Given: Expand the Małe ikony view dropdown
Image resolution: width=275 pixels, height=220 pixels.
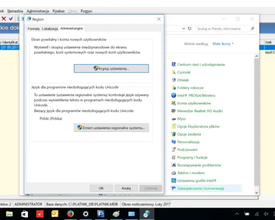Looking at the screenshot, I should click(x=223, y=44).
